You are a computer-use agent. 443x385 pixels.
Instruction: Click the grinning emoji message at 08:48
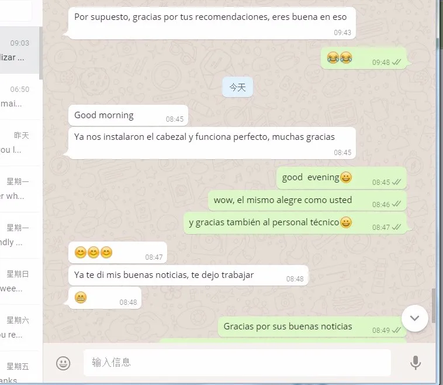point(105,298)
